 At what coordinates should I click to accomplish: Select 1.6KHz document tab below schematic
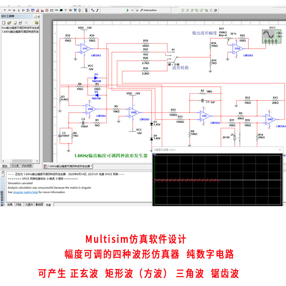68,166
